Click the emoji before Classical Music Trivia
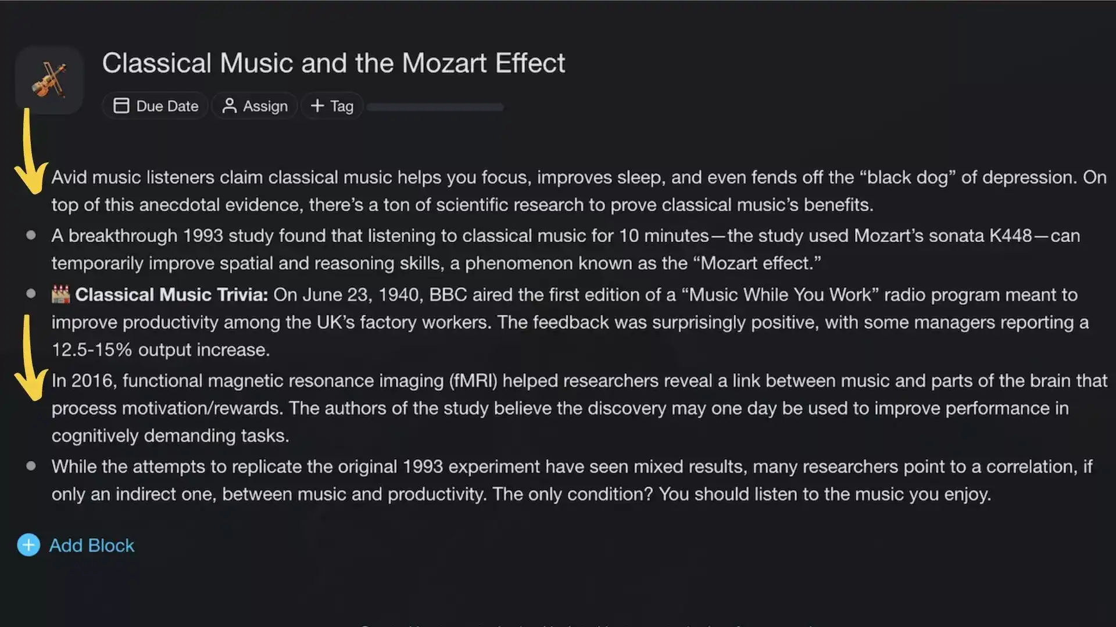 [x=60, y=294]
